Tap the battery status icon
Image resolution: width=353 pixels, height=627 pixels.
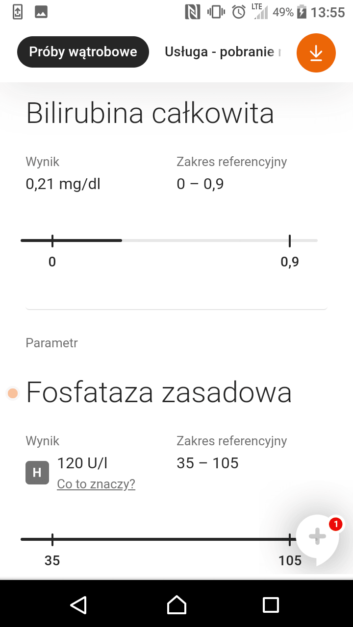click(x=302, y=12)
